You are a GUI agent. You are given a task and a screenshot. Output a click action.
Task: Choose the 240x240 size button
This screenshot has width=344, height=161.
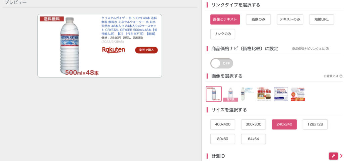click(x=284, y=124)
